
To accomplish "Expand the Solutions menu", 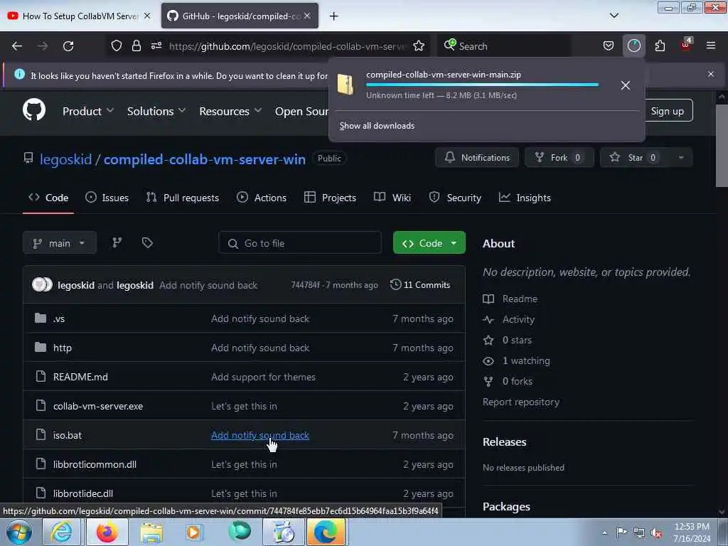I will [156, 111].
